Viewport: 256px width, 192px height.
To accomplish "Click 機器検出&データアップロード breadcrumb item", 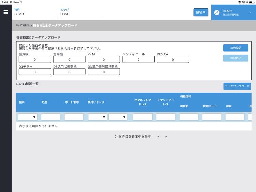I will [55, 25].
